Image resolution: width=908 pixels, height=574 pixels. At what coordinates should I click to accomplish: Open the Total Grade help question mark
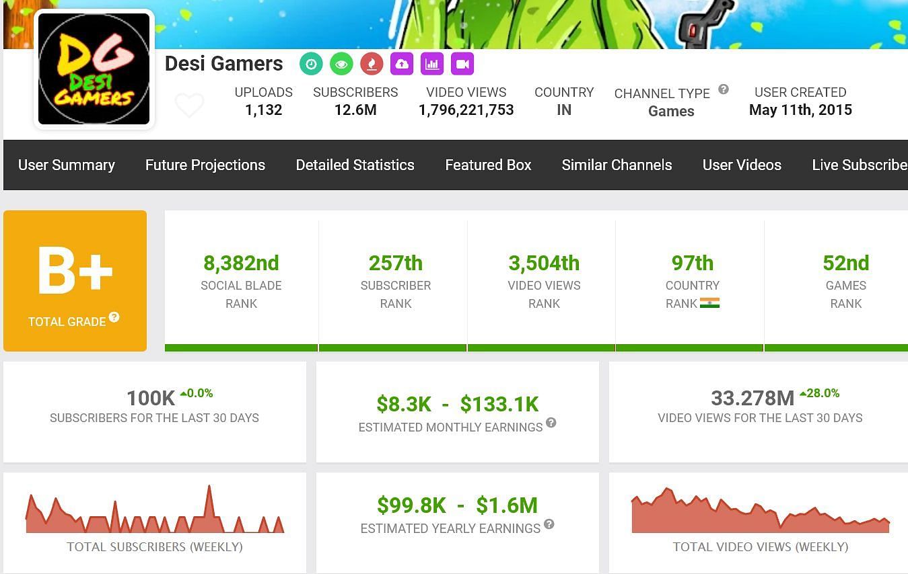coord(114,317)
